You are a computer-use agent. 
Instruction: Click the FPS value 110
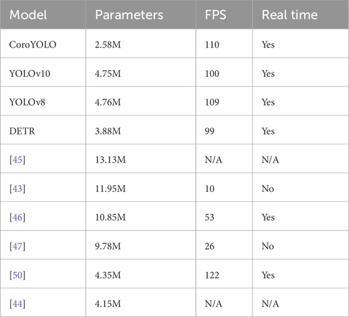click(x=212, y=45)
